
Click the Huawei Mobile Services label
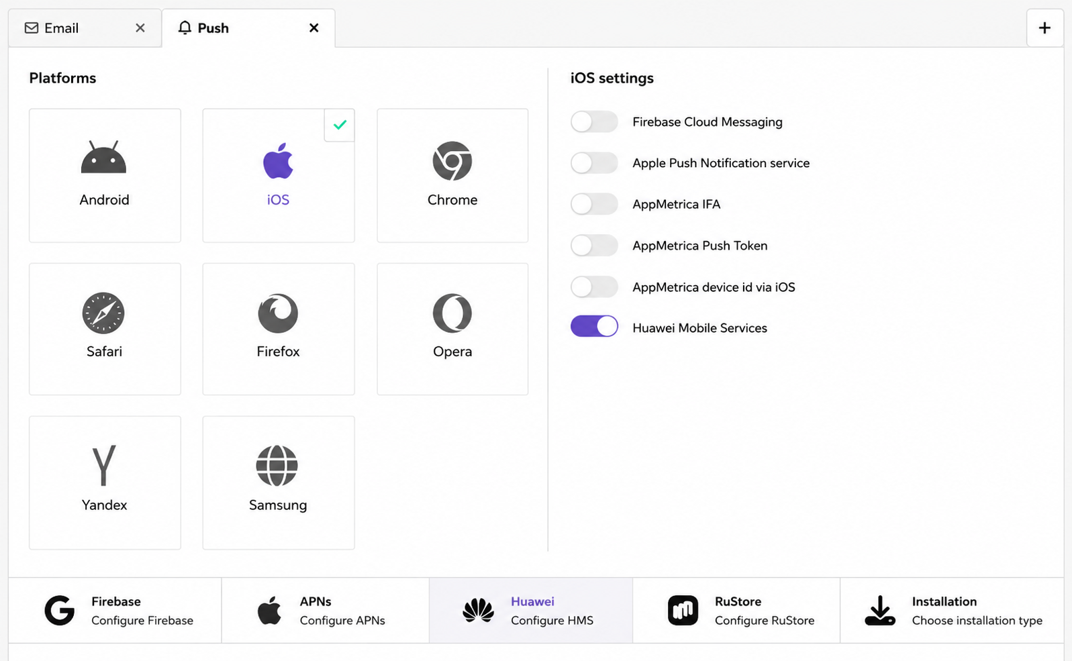699,328
